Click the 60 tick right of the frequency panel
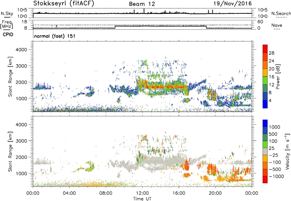This screenshot has width=291, height=201. point(260,22)
